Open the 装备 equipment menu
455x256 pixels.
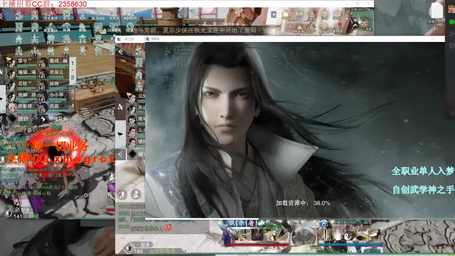point(35,27)
